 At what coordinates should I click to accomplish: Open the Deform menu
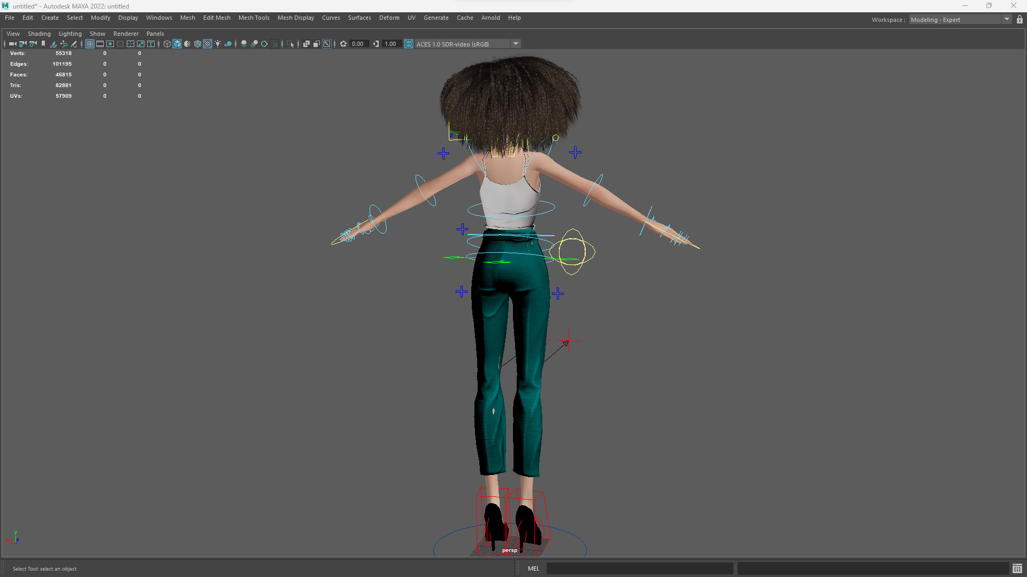pyautogui.click(x=389, y=18)
